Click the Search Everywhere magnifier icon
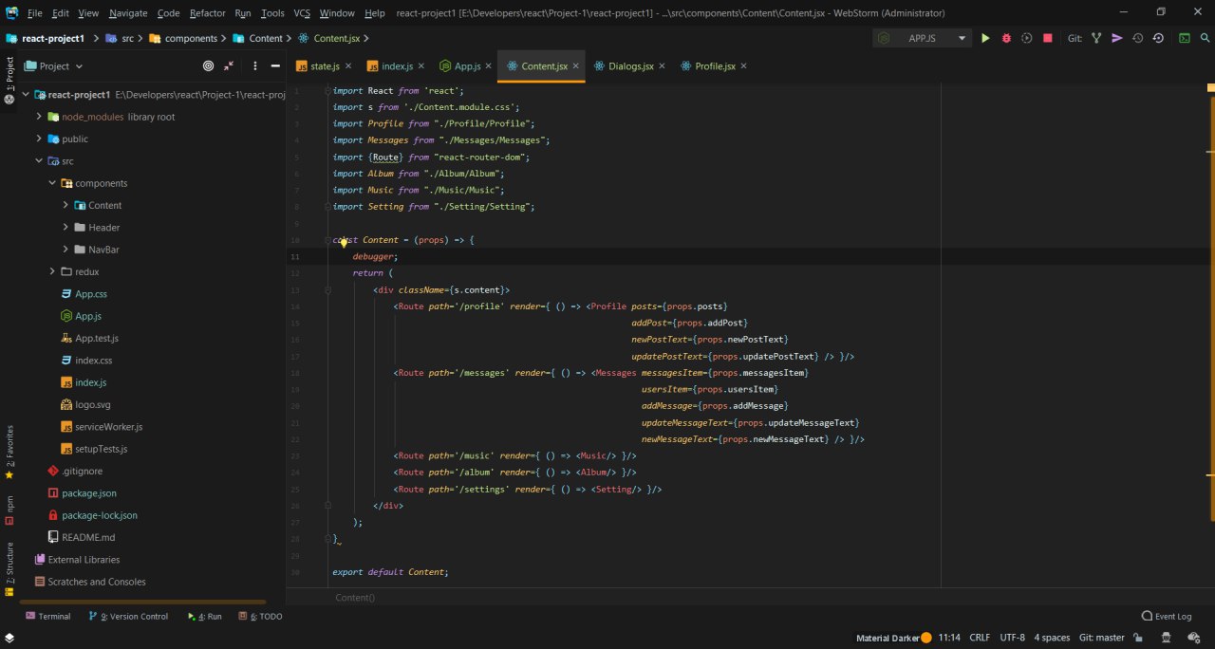The width and height of the screenshot is (1215, 649). 1204,38
